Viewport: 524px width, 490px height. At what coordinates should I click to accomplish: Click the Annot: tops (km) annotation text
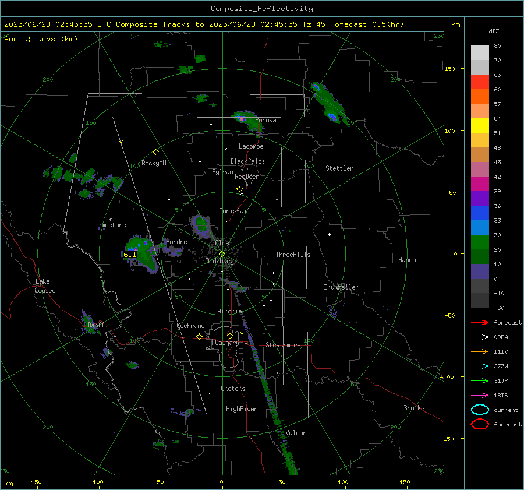point(41,39)
